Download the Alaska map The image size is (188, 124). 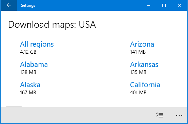click(x=30, y=85)
